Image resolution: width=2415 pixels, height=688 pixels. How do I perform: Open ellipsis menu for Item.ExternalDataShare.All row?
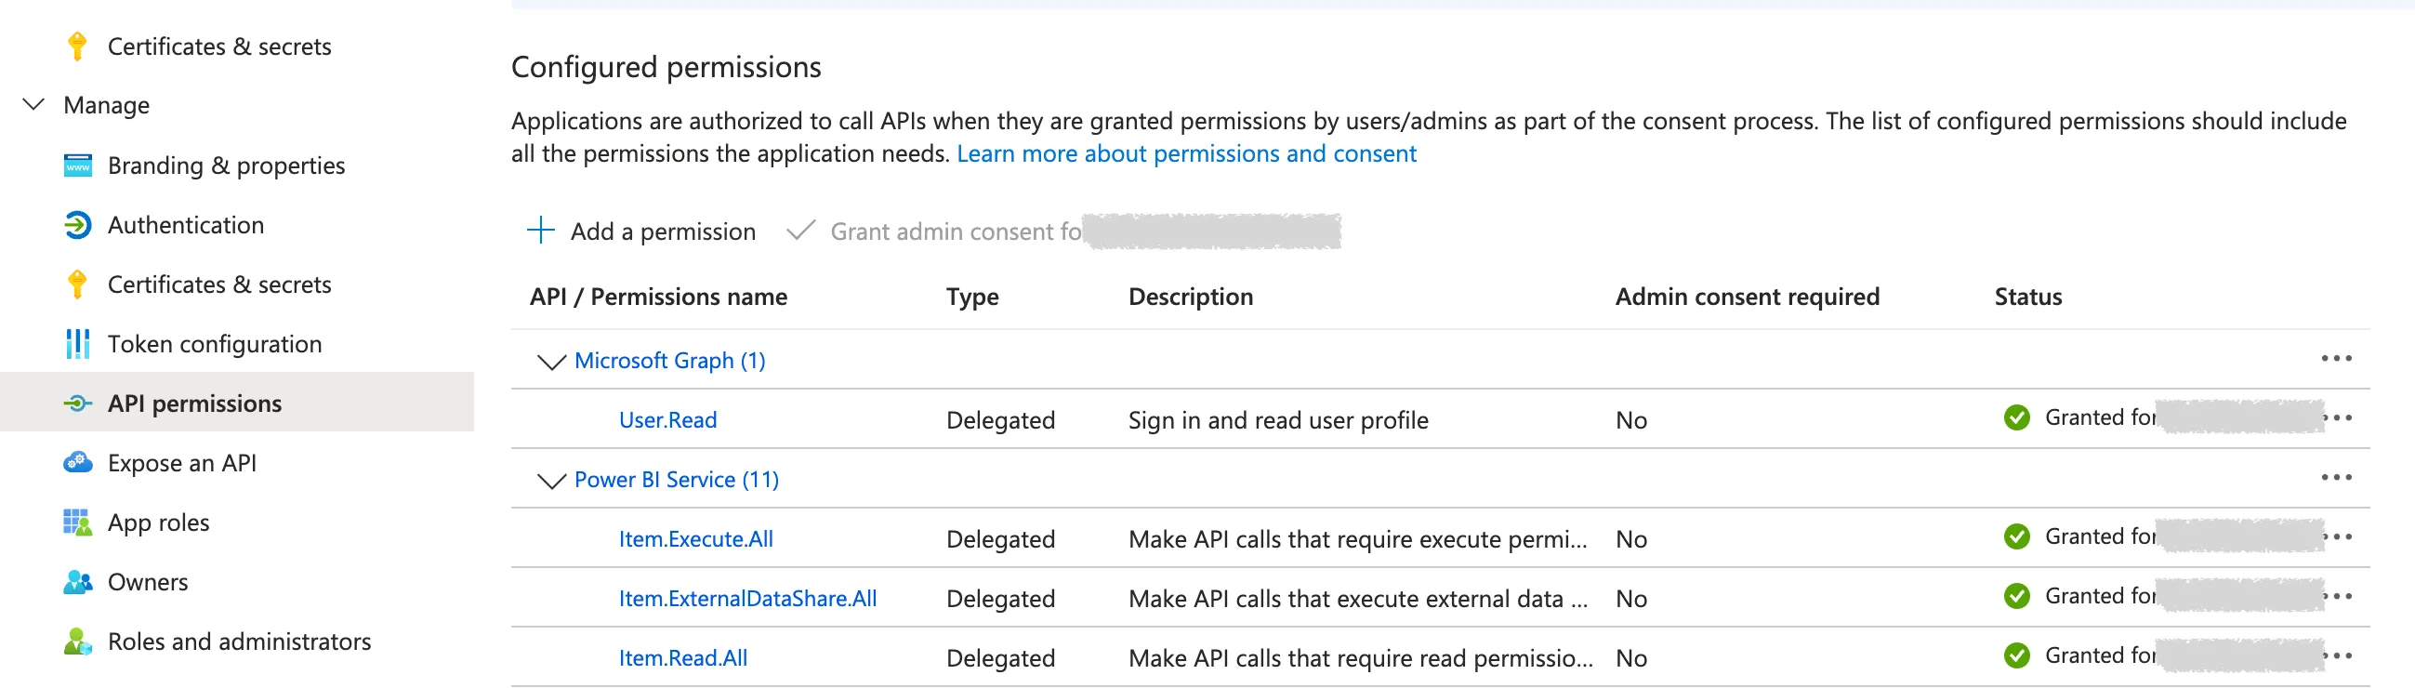pyautogui.click(x=2340, y=596)
